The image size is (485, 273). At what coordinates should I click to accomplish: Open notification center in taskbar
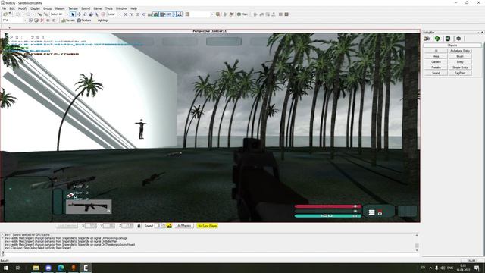click(x=477, y=268)
